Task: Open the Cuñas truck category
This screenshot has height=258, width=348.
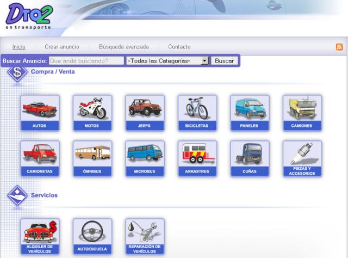Action: click(249, 158)
